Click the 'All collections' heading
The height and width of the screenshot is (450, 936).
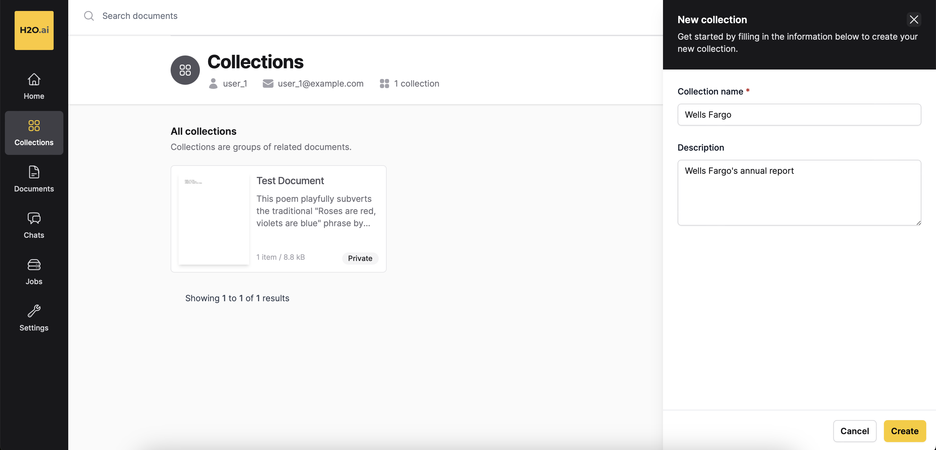(x=204, y=131)
